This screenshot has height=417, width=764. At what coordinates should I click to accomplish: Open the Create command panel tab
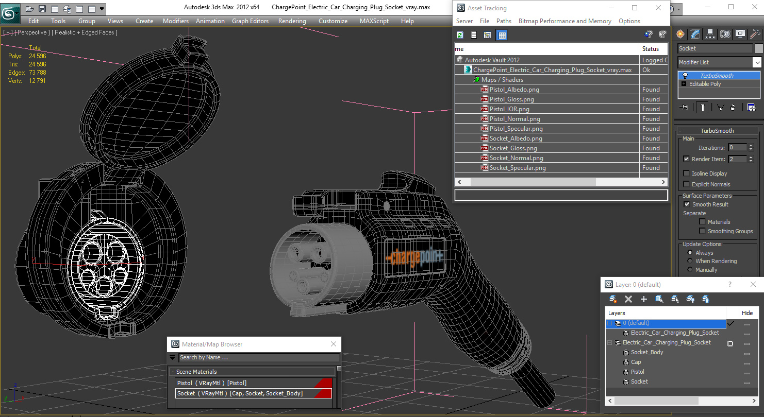pos(680,34)
